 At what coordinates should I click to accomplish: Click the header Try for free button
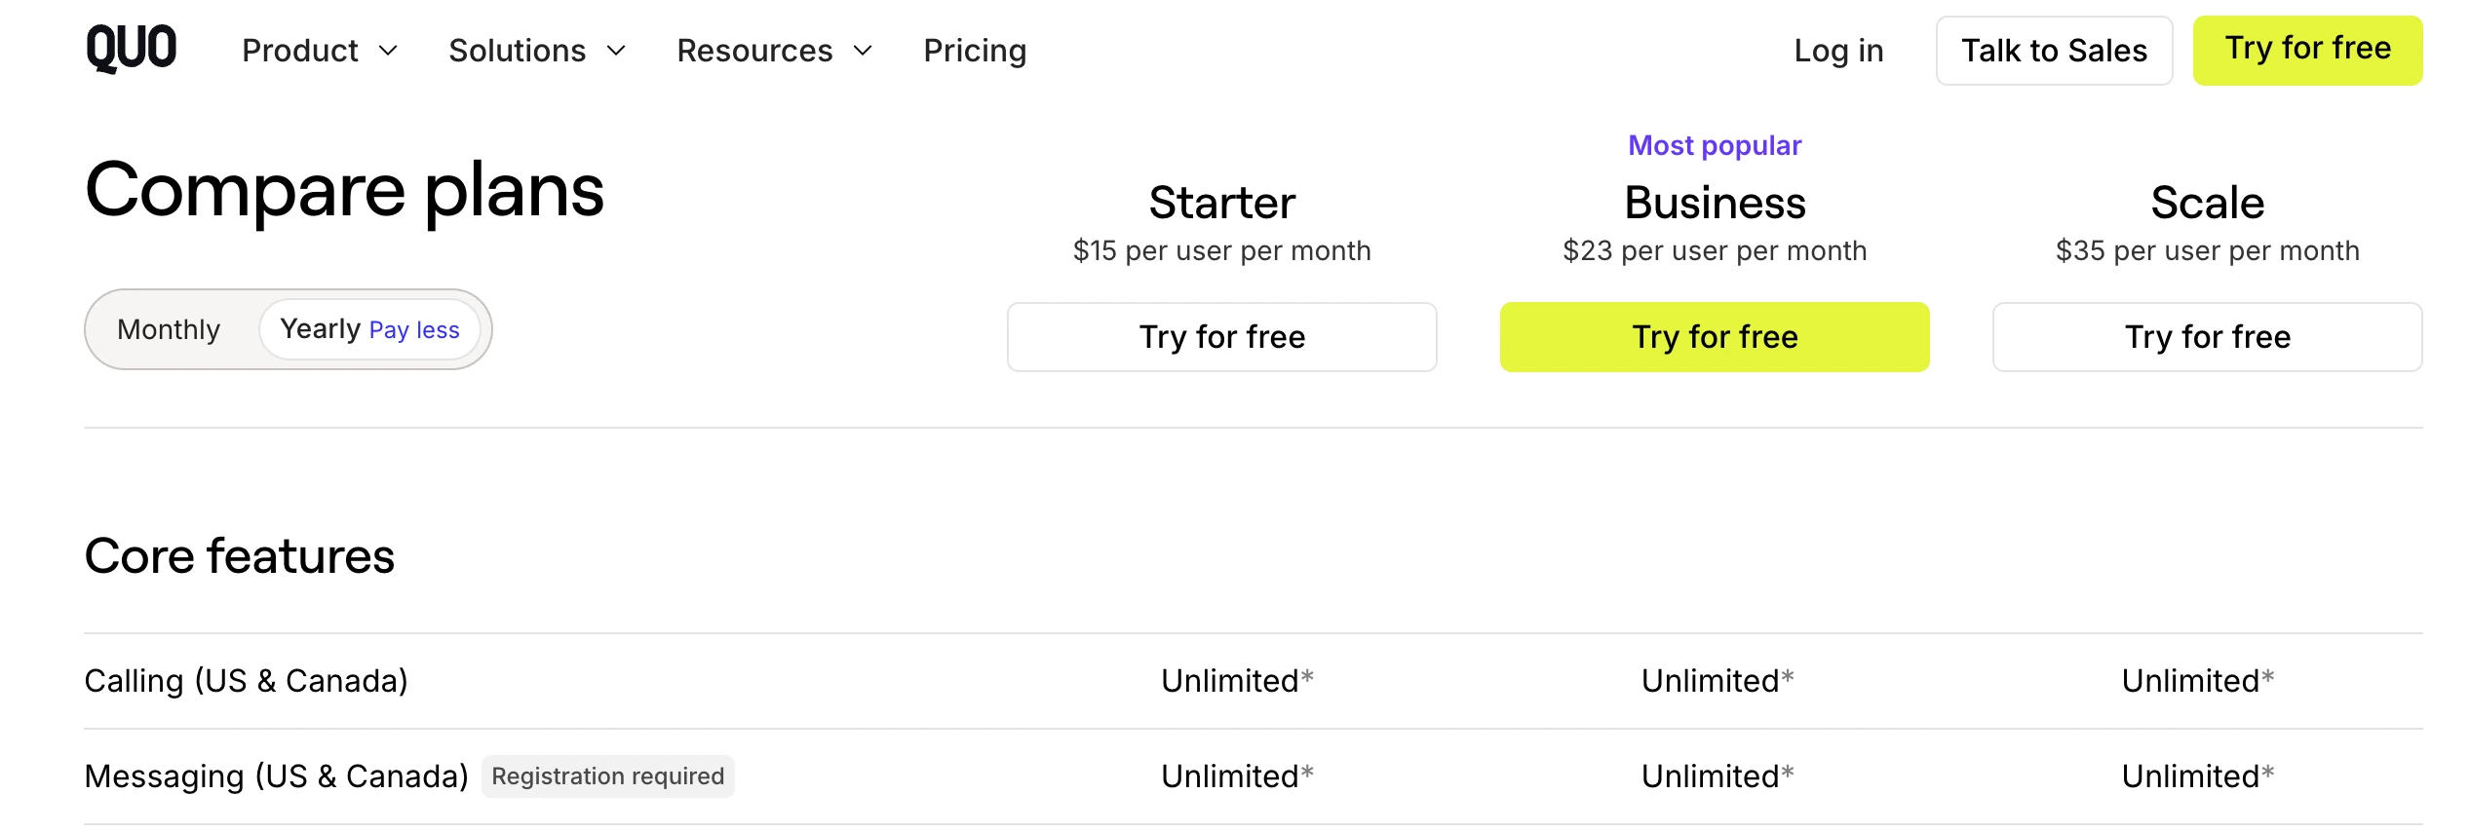point(2307,50)
